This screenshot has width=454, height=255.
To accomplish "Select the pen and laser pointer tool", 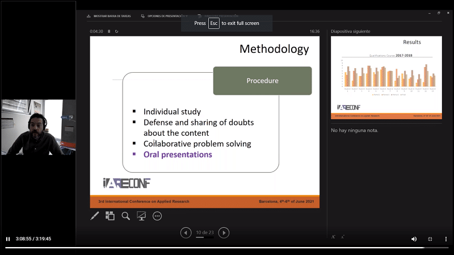I will [x=95, y=216].
